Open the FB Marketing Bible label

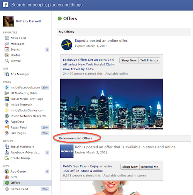[24, 93]
